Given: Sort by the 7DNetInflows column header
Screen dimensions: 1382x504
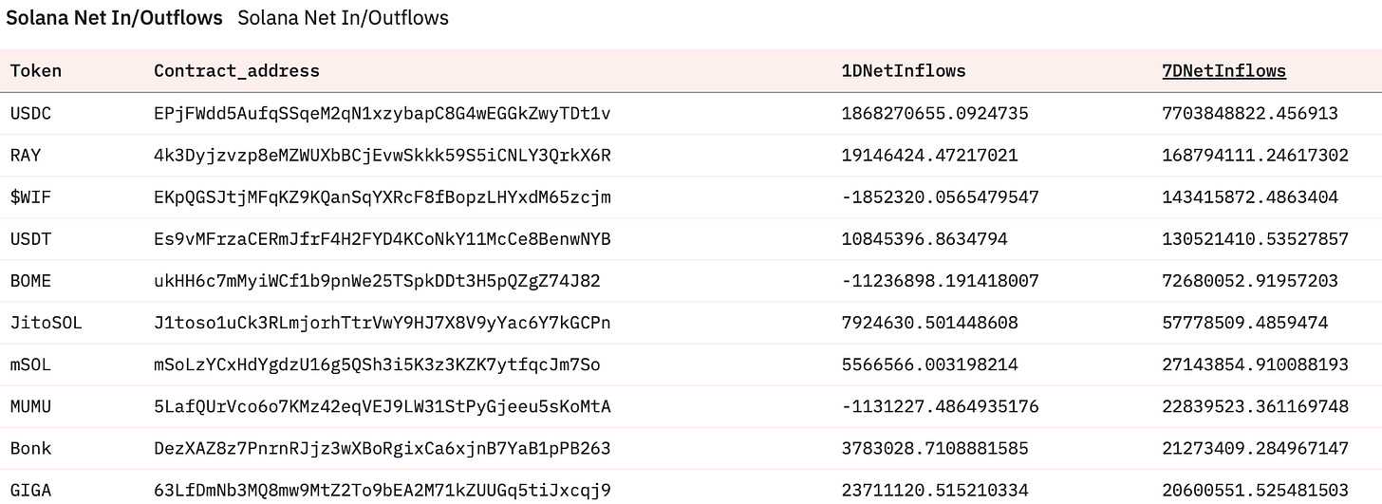Looking at the screenshot, I should pos(1223,70).
